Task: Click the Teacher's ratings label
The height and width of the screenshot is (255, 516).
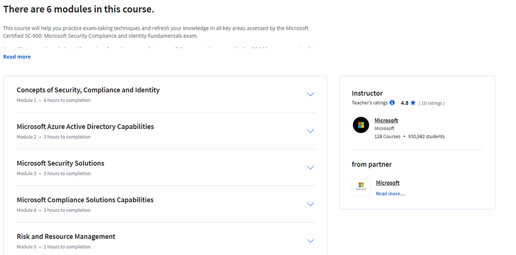Action: [x=370, y=103]
